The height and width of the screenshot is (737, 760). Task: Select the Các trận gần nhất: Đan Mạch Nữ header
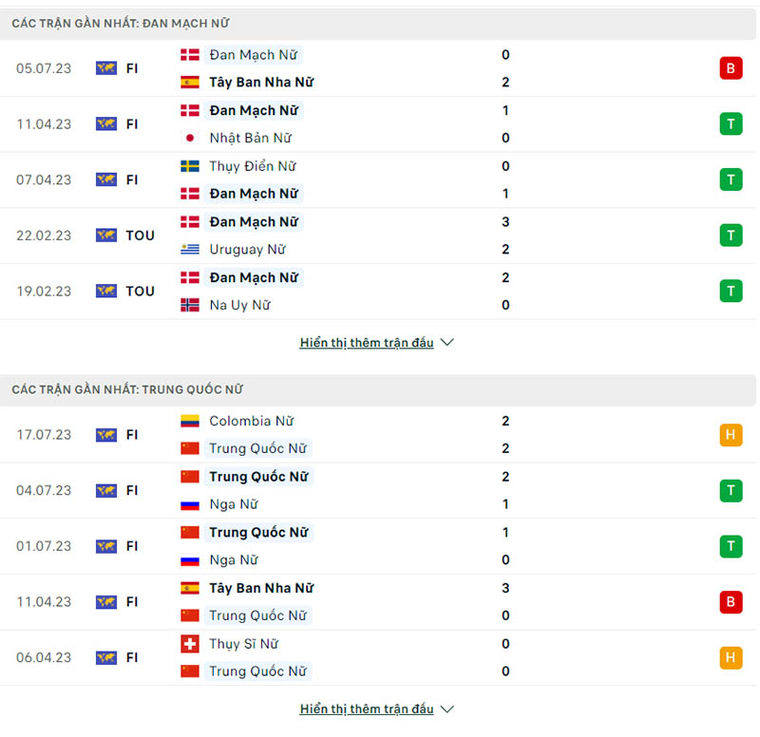click(x=121, y=23)
